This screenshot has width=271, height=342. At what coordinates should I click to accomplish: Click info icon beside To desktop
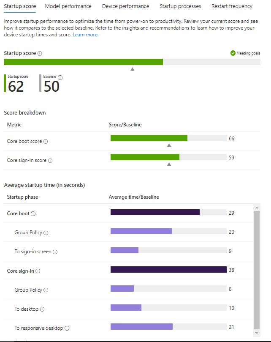click(x=42, y=309)
